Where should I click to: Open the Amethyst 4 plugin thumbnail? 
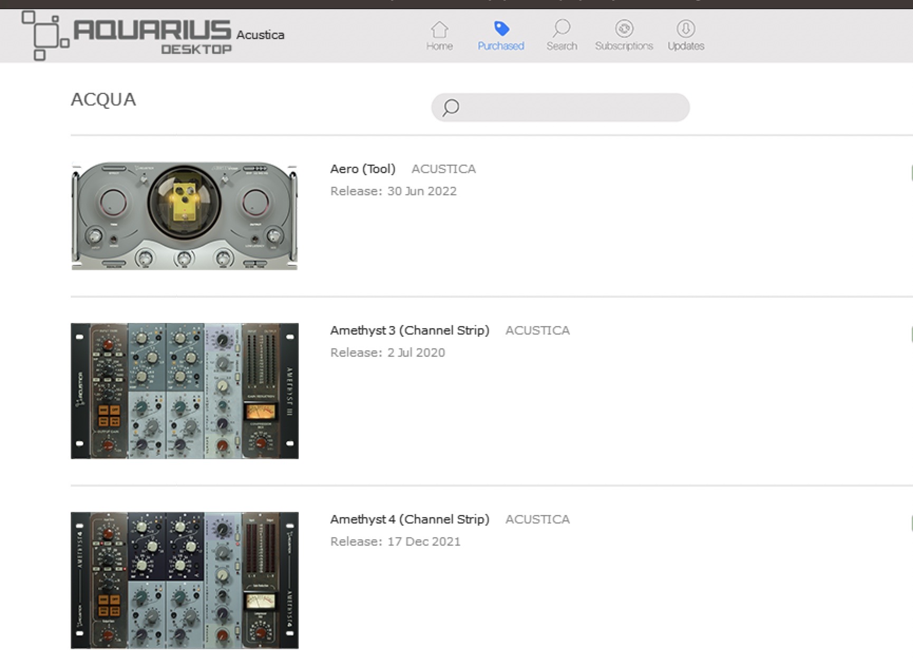pos(184,580)
